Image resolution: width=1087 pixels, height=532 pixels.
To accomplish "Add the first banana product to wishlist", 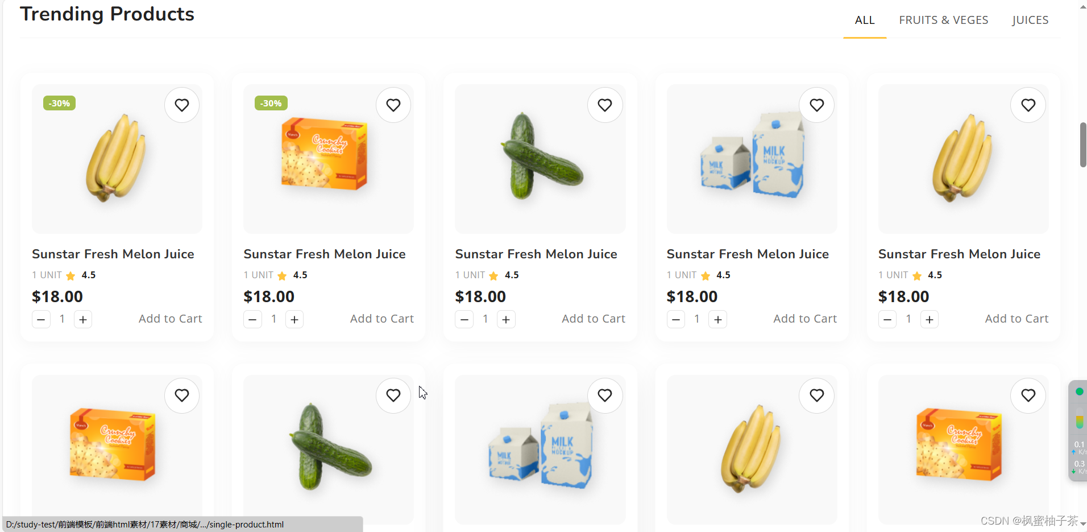I will (x=181, y=105).
